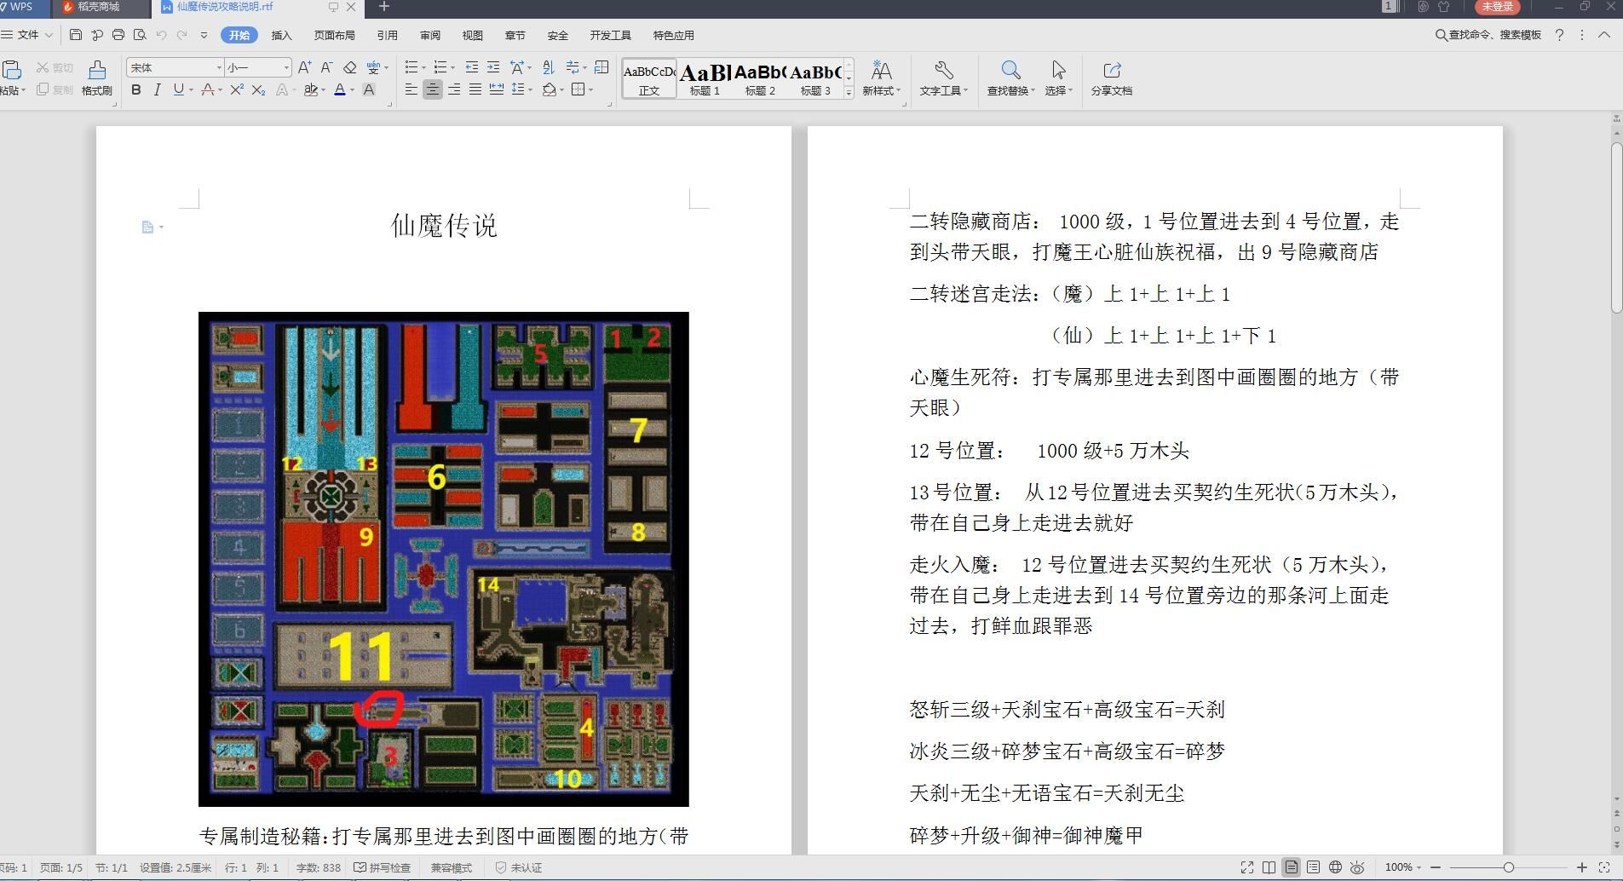The image size is (1623, 881).
Task: Open the References tab
Action: [388, 35]
